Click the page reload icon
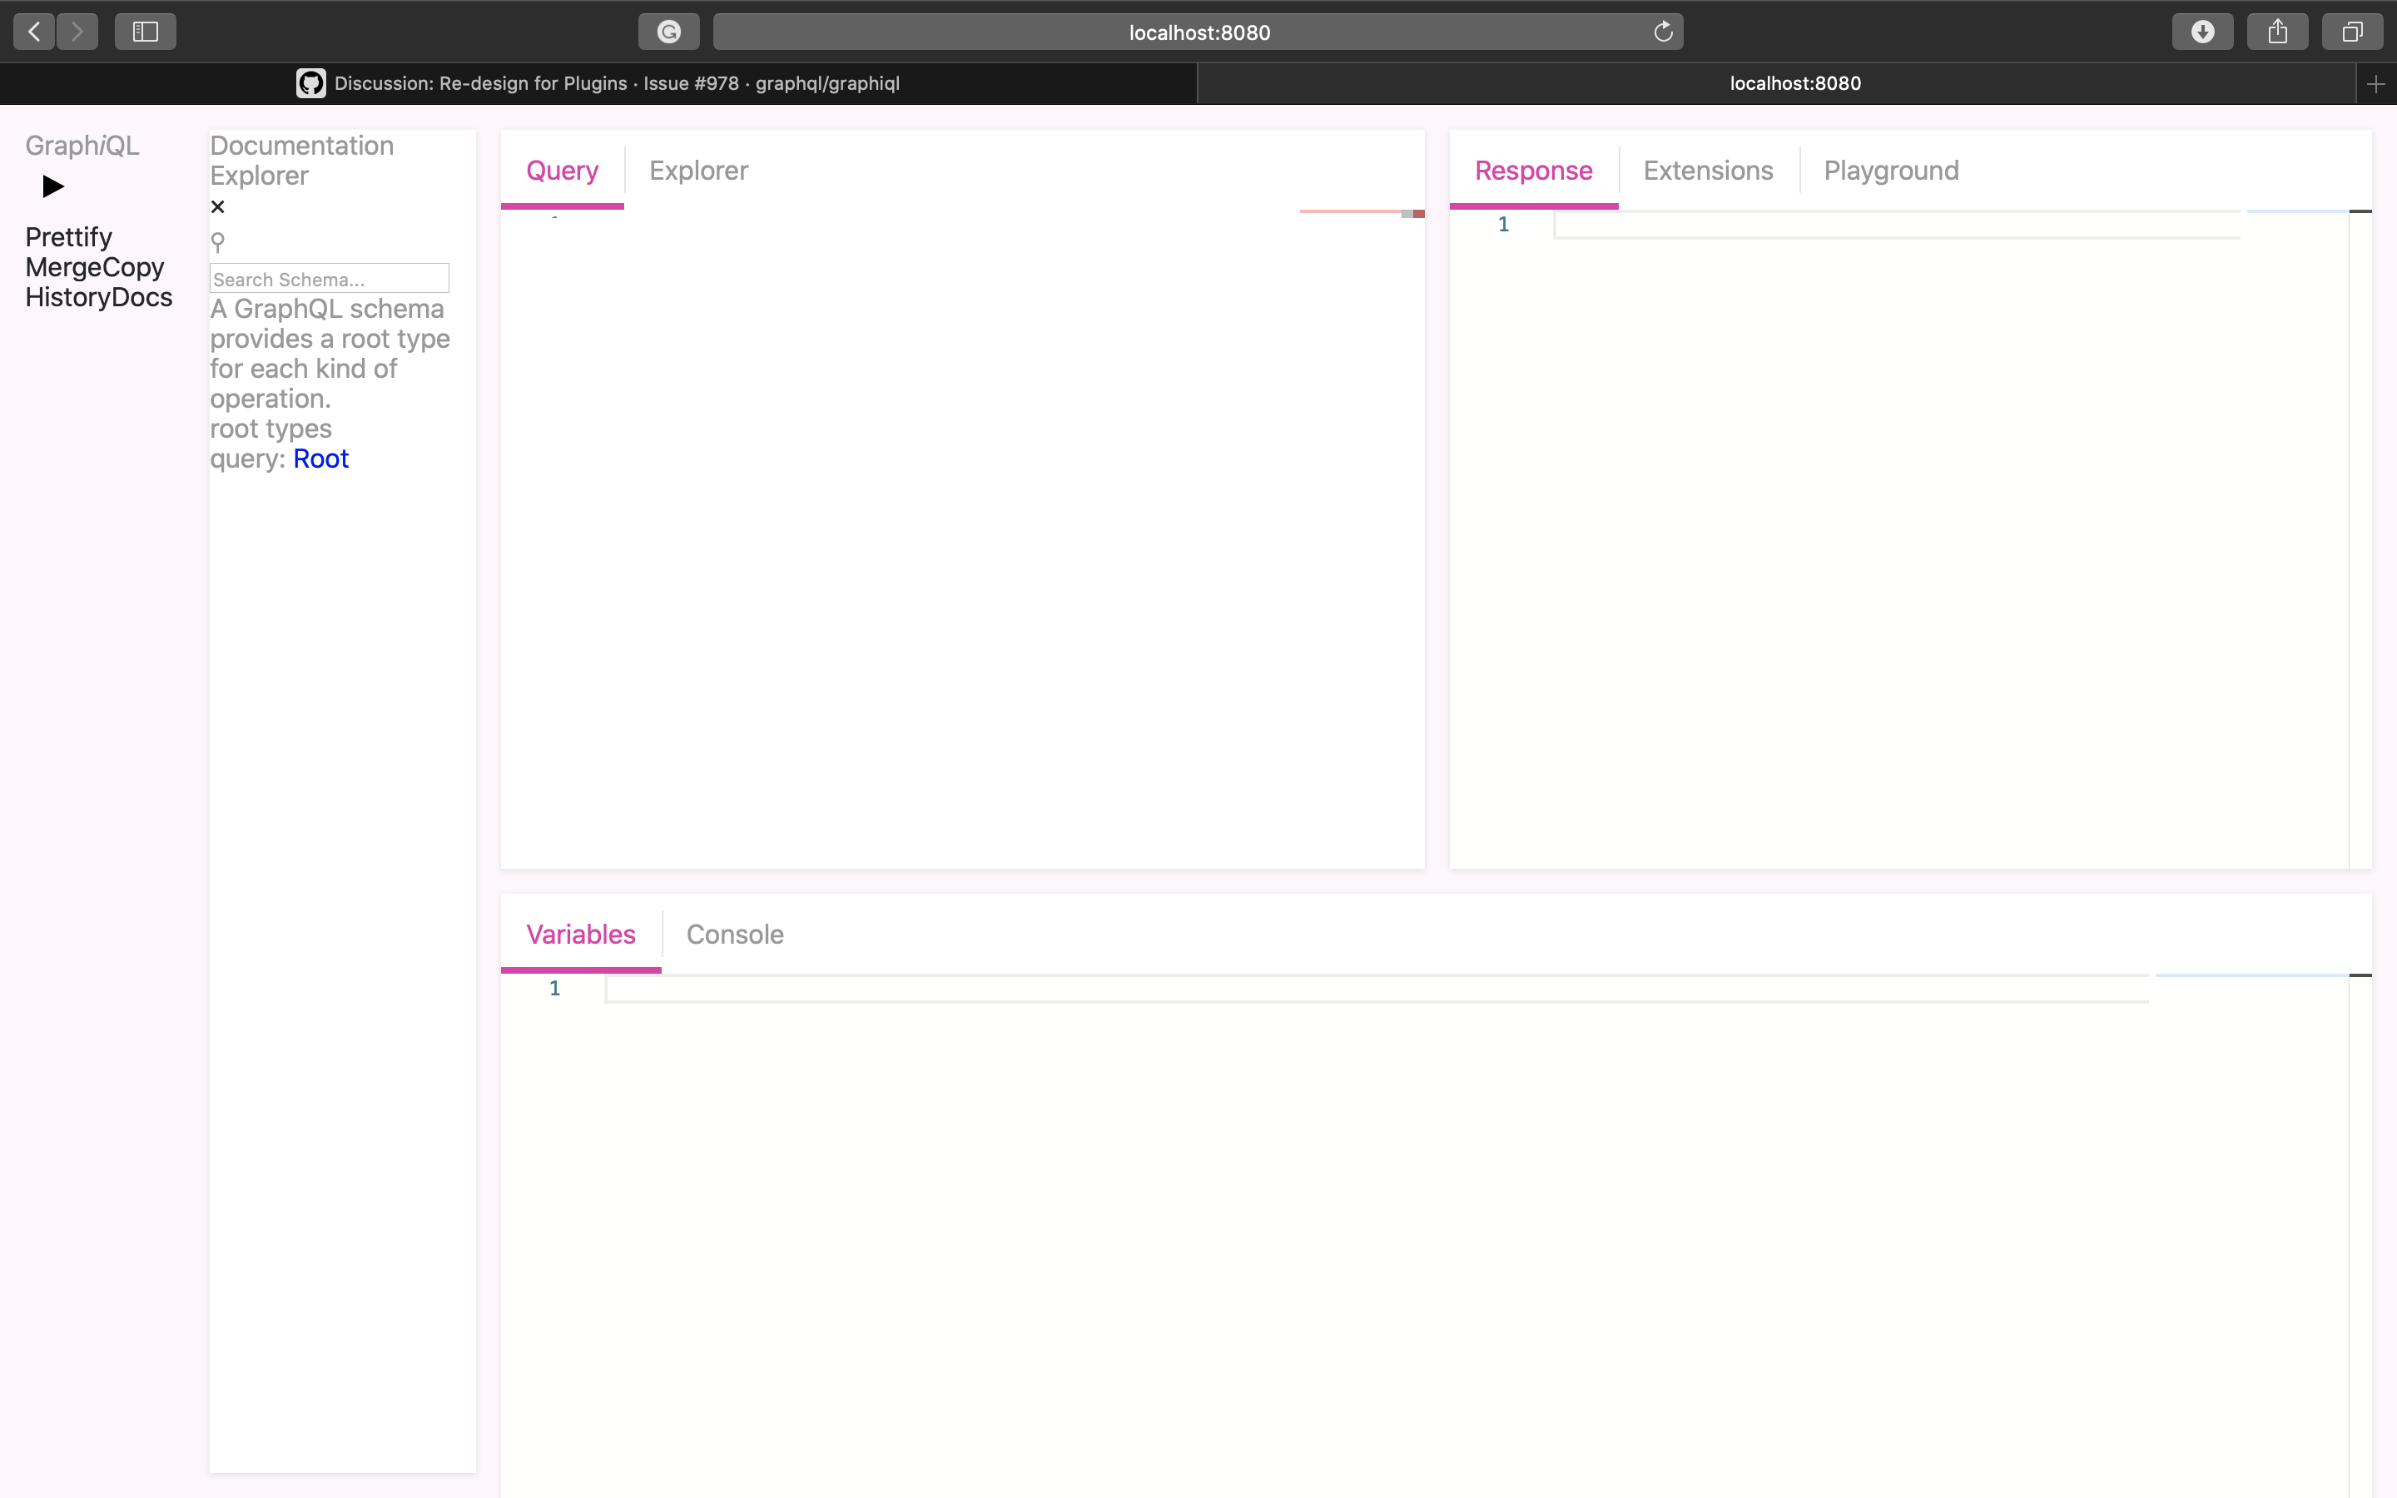This screenshot has width=2397, height=1498. click(x=1663, y=32)
